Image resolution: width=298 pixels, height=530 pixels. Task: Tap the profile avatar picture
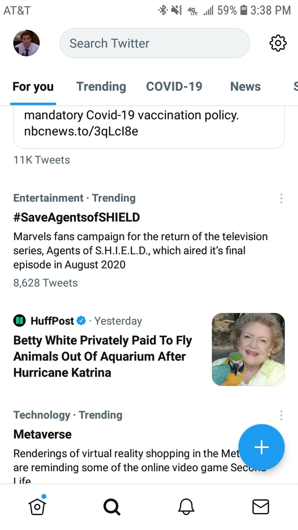pyautogui.click(x=26, y=43)
